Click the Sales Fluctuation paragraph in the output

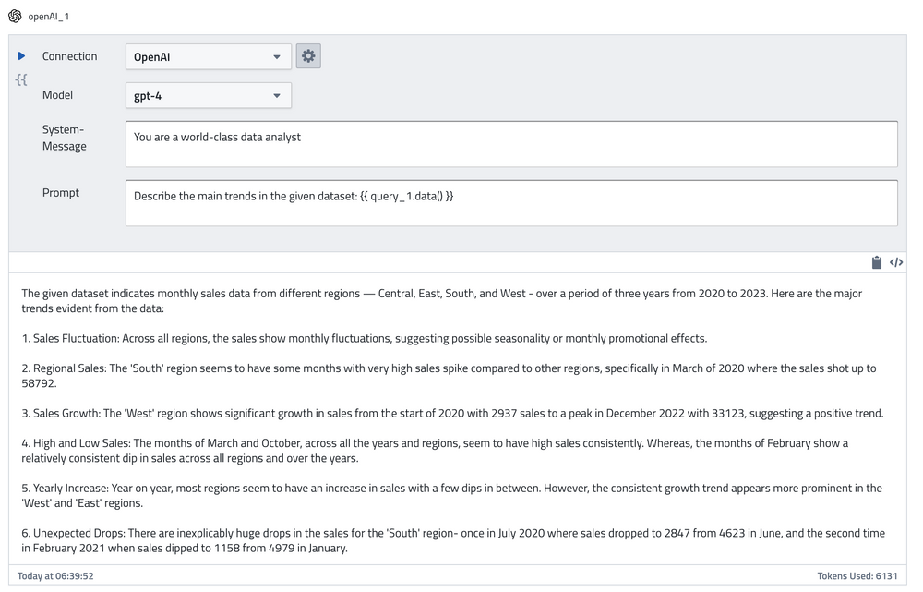pyautogui.click(x=365, y=339)
